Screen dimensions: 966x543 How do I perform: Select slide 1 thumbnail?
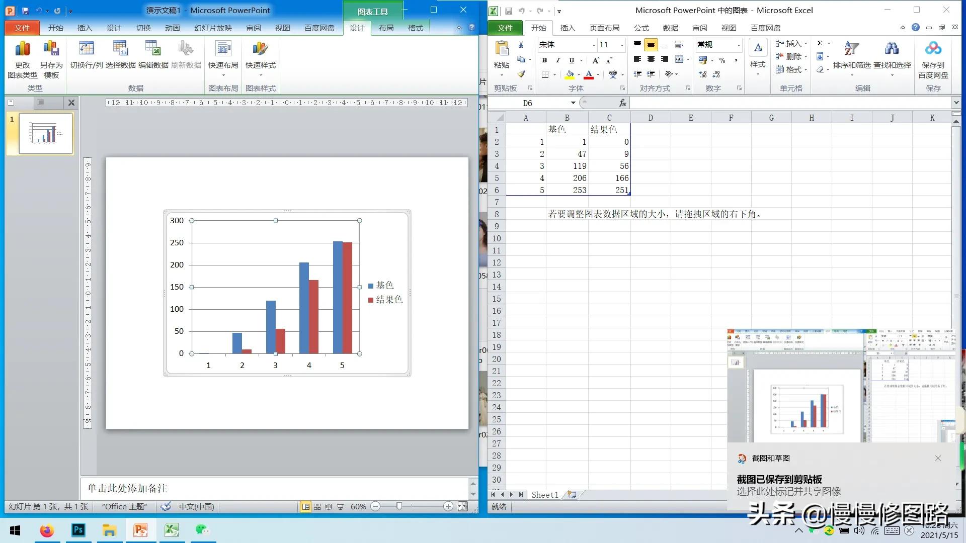[x=46, y=133]
